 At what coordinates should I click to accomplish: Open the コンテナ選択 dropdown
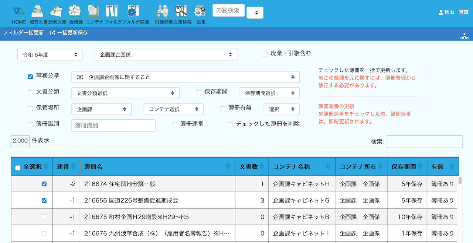pyautogui.click(x=173, y=109)
